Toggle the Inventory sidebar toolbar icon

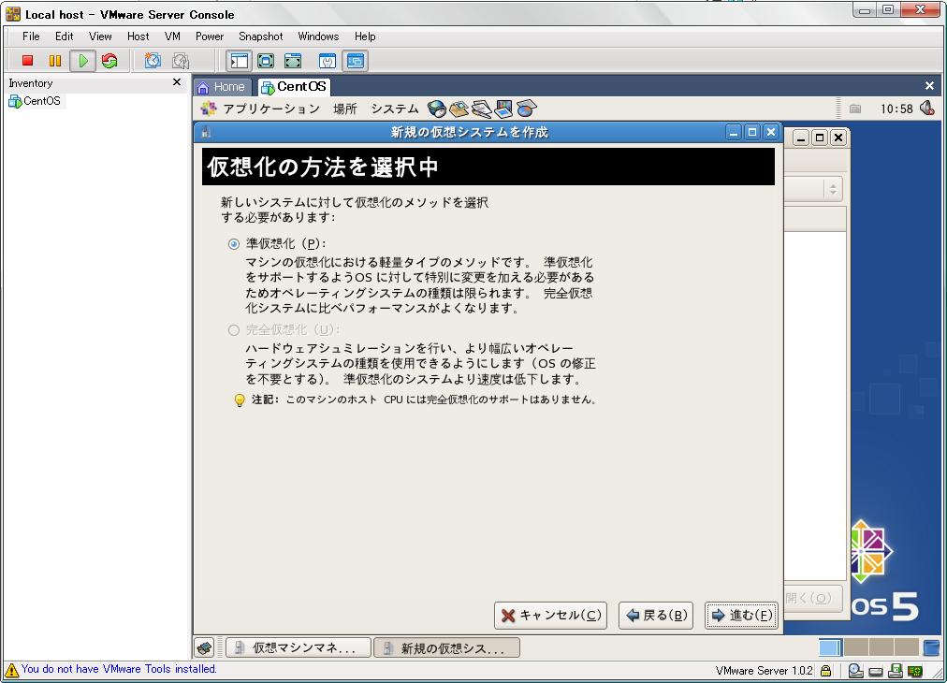click(240, 61)
